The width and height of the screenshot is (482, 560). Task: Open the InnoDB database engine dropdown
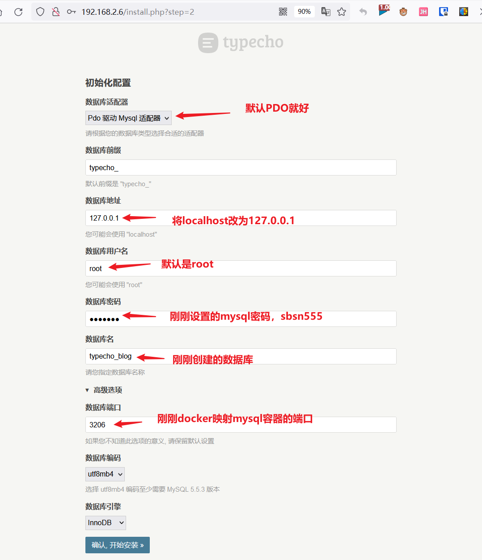coord(106,522)
